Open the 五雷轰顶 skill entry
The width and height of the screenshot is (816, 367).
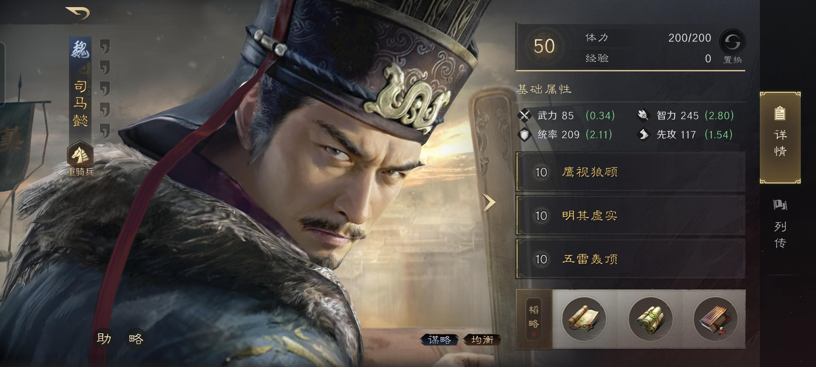tap(630, 259)
